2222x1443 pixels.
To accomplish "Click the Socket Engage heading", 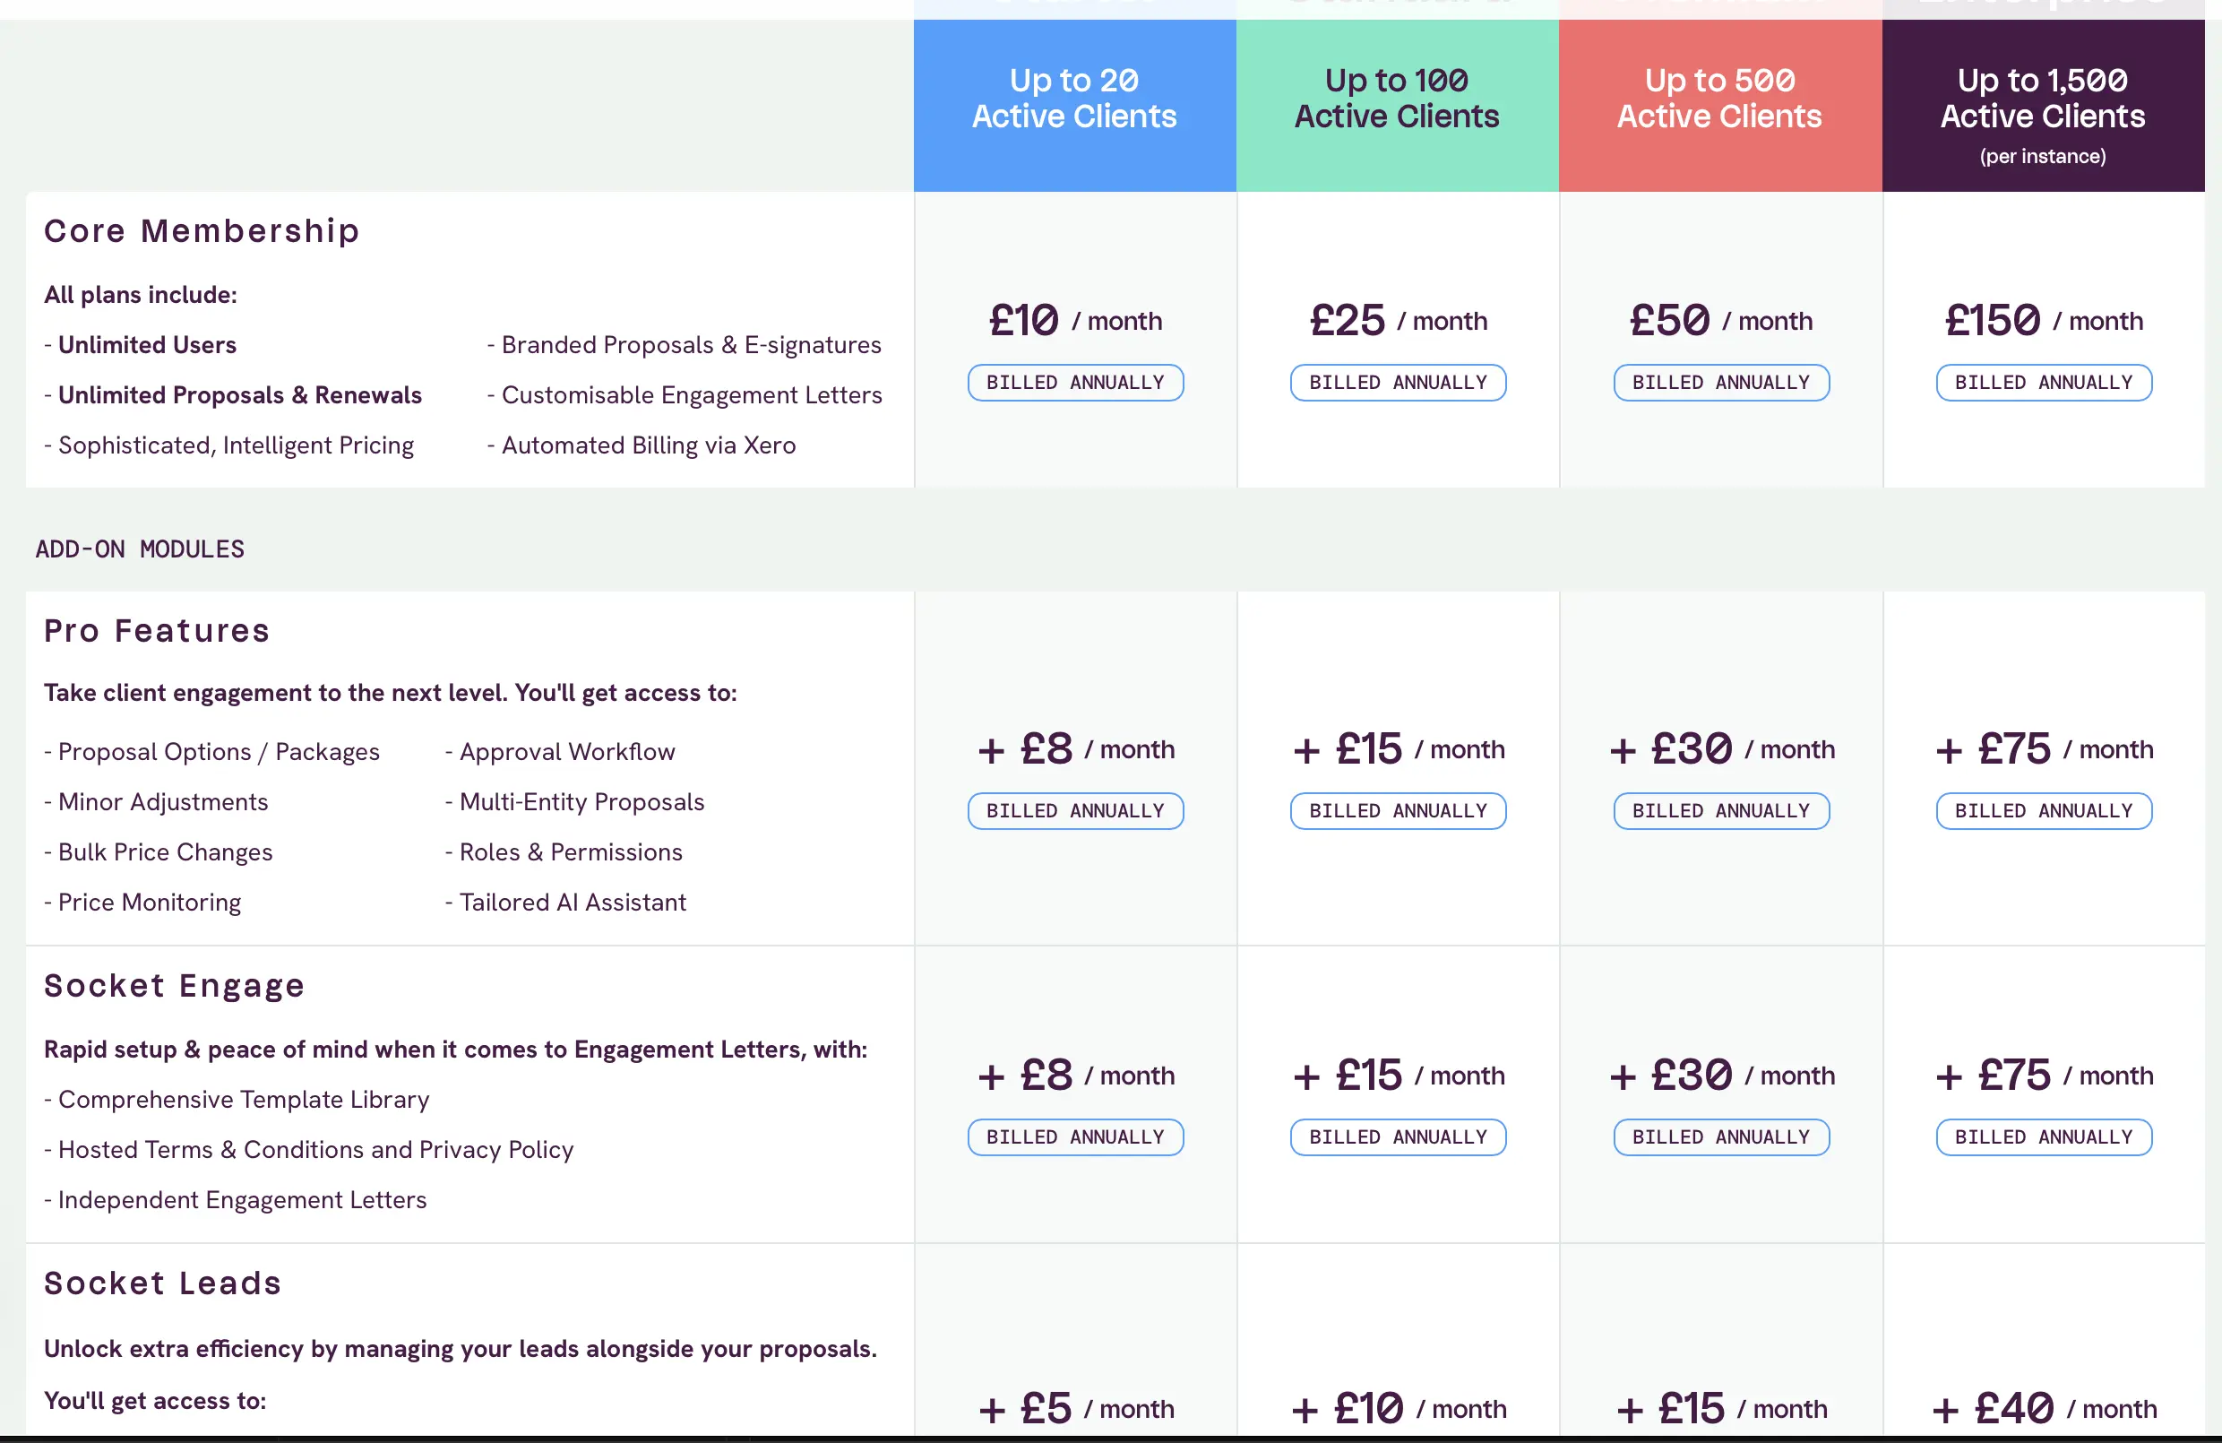I will [x=175, y=986].
